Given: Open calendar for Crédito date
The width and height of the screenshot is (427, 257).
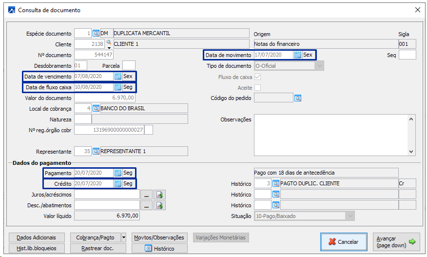Looking at the screenshot, I should (x=117, y=184).
